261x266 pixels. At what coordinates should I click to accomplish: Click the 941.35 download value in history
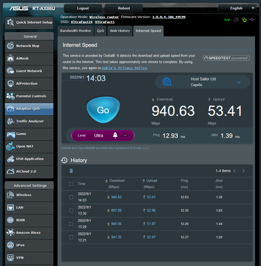coord(116,237)
